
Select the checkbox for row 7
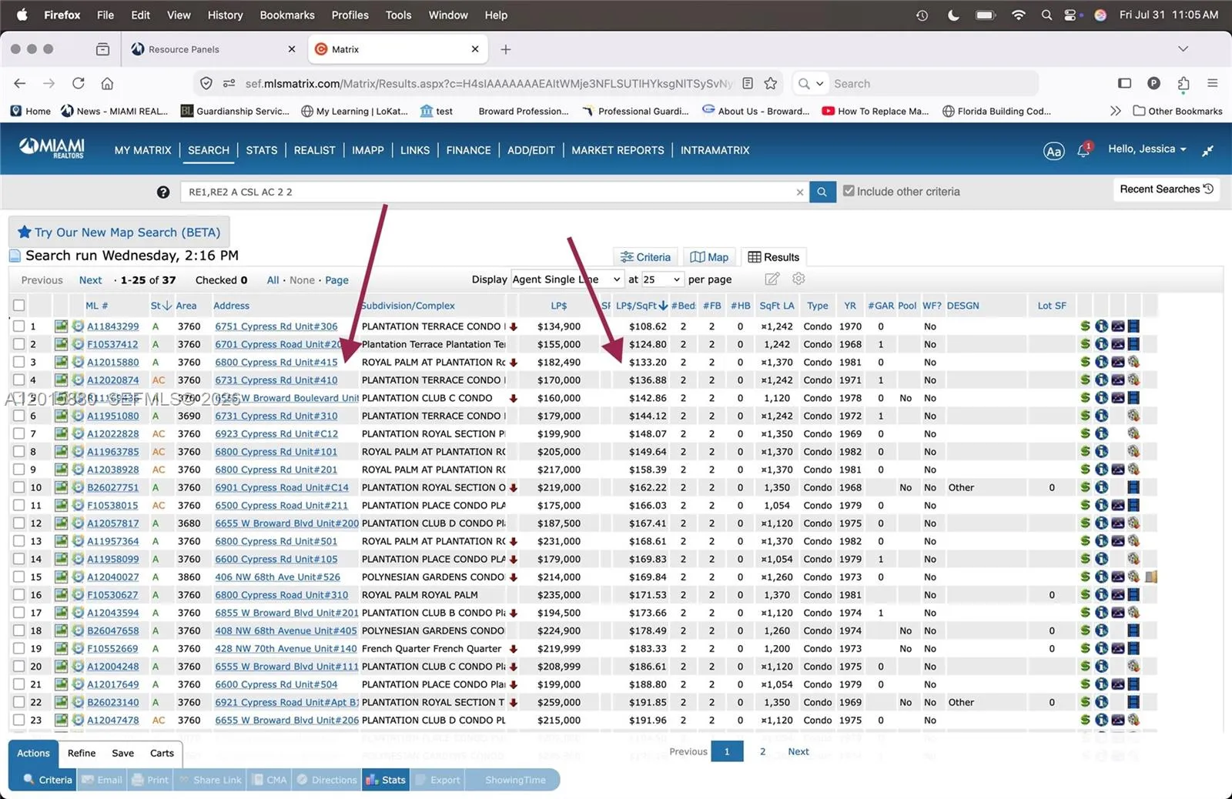pyautogui.click(x=18, y=433)
